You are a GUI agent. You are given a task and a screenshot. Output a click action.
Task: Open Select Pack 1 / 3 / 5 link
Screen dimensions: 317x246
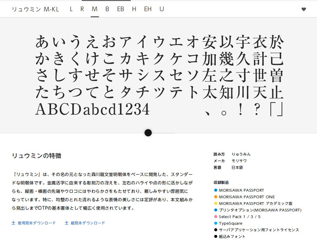(239, 217)
